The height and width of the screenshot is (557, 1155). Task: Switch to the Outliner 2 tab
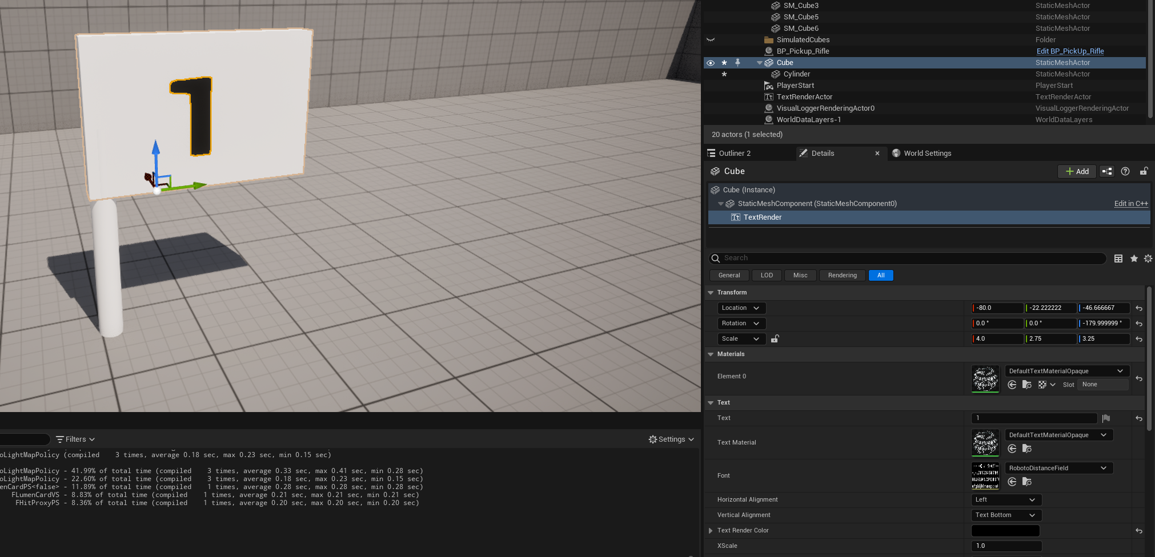735,154
